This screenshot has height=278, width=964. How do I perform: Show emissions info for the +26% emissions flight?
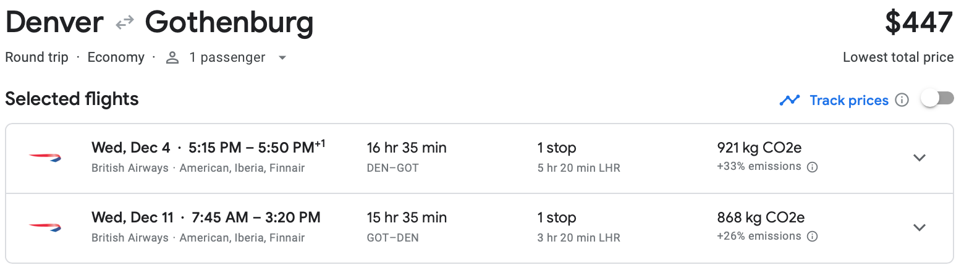click(813, 237)
